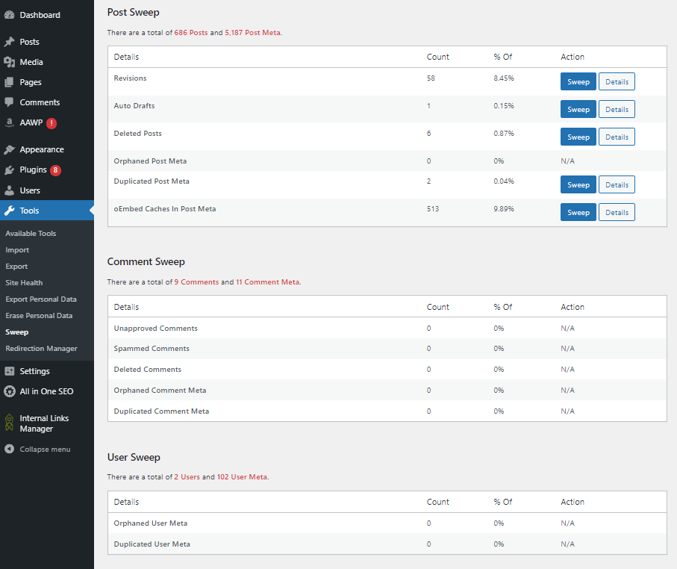The width and height of the screenshot is (677, 569).
Task: Open the Internal Links Manager
Action: (x=10, y=423)
